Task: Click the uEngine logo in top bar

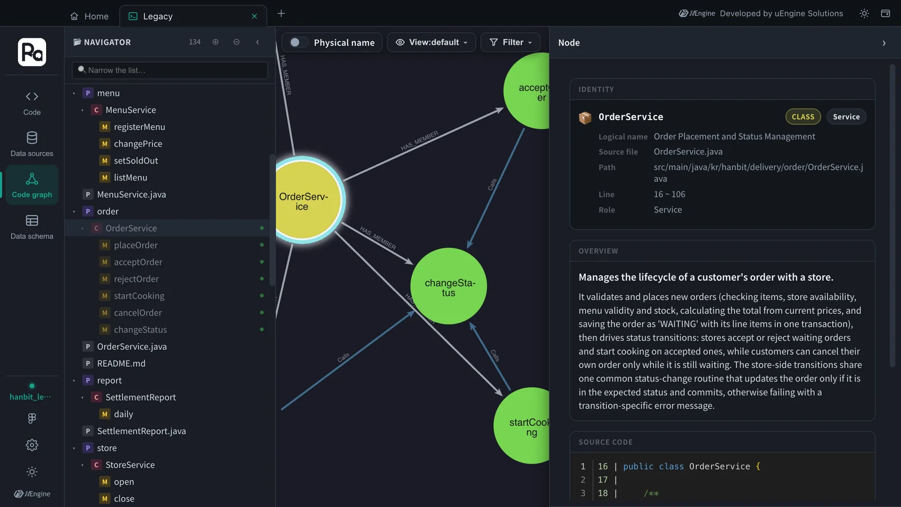Action: click(x=697, y=14)
